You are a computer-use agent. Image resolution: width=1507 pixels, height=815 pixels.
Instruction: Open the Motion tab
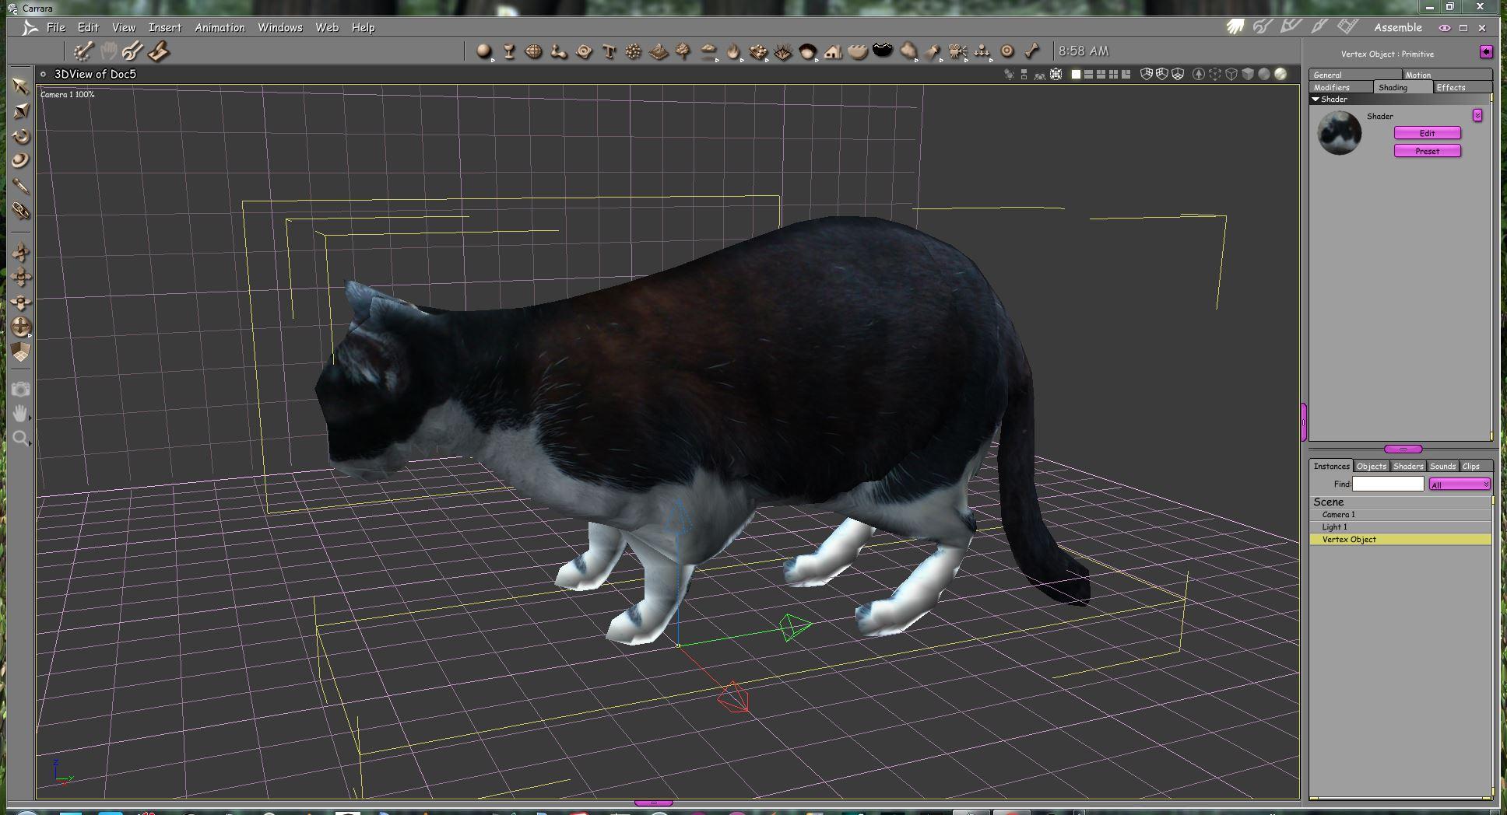[x=1447, y=75]
